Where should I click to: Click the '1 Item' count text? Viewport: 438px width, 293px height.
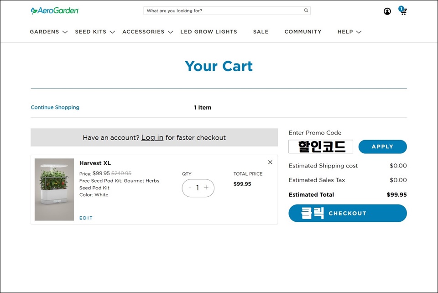click(203, 108)
